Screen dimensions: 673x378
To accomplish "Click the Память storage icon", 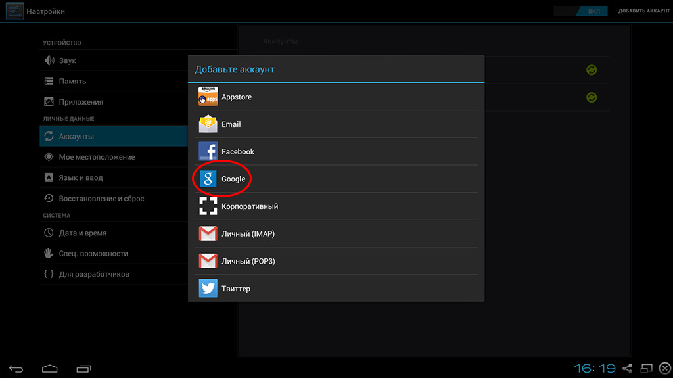I will (x=49, y=81).
